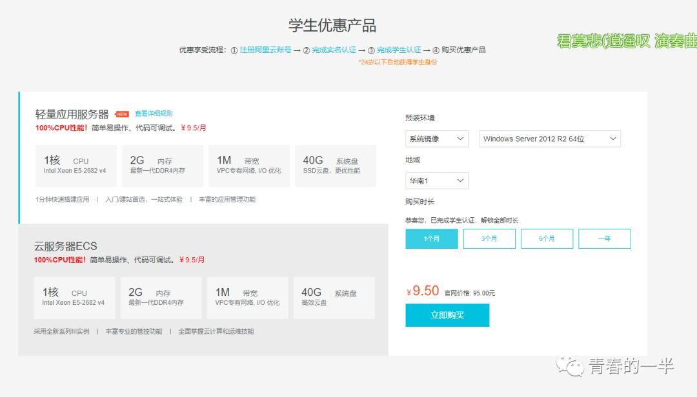This screenshot has width=697, height=397.
Task: Click the 2G 内存 card under 云服务器ECS
Action: (161, 298)
